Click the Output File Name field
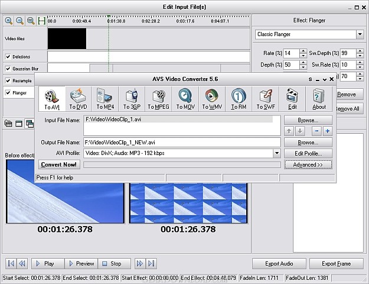The height and width of the screenshot is (284, 369). (x=182, y=143)
